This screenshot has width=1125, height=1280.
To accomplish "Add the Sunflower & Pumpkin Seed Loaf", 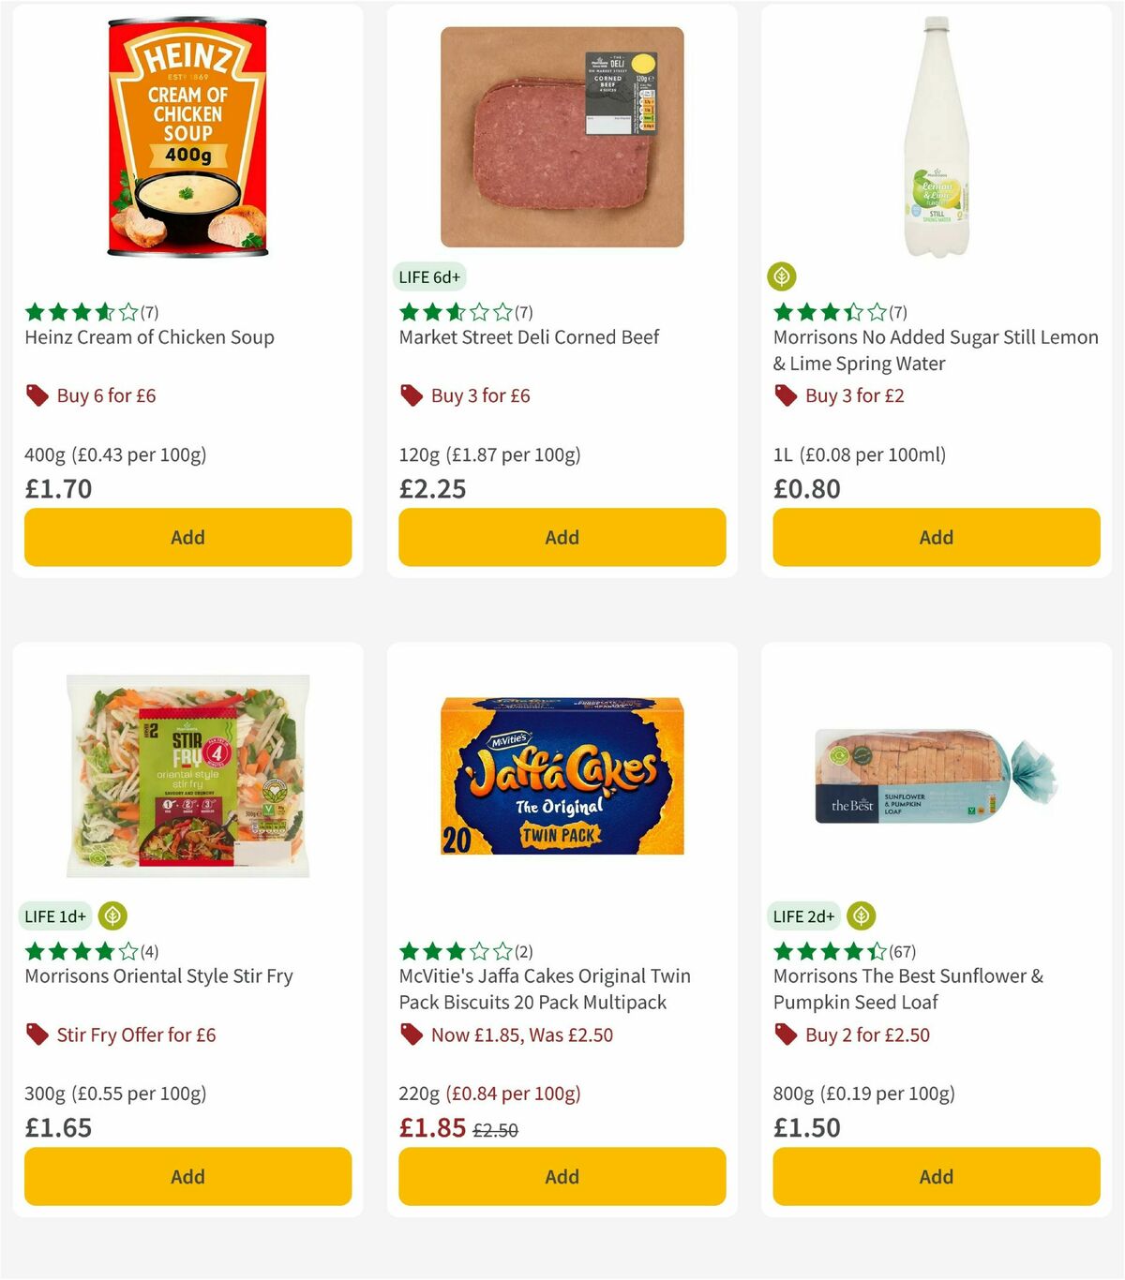I will click(x=936, y=1176).
